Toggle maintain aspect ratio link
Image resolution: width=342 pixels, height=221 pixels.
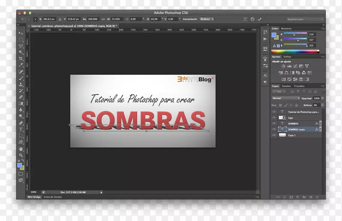pos(103,19)
